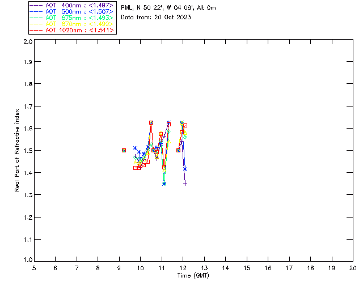Click the first blue asterisk marker near 1.51

pyautogui.click(x=135, y=148)
